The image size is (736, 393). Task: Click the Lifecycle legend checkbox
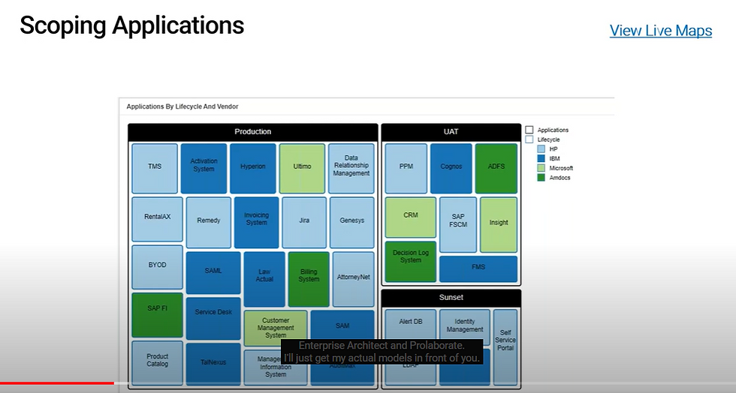point(529,139)
